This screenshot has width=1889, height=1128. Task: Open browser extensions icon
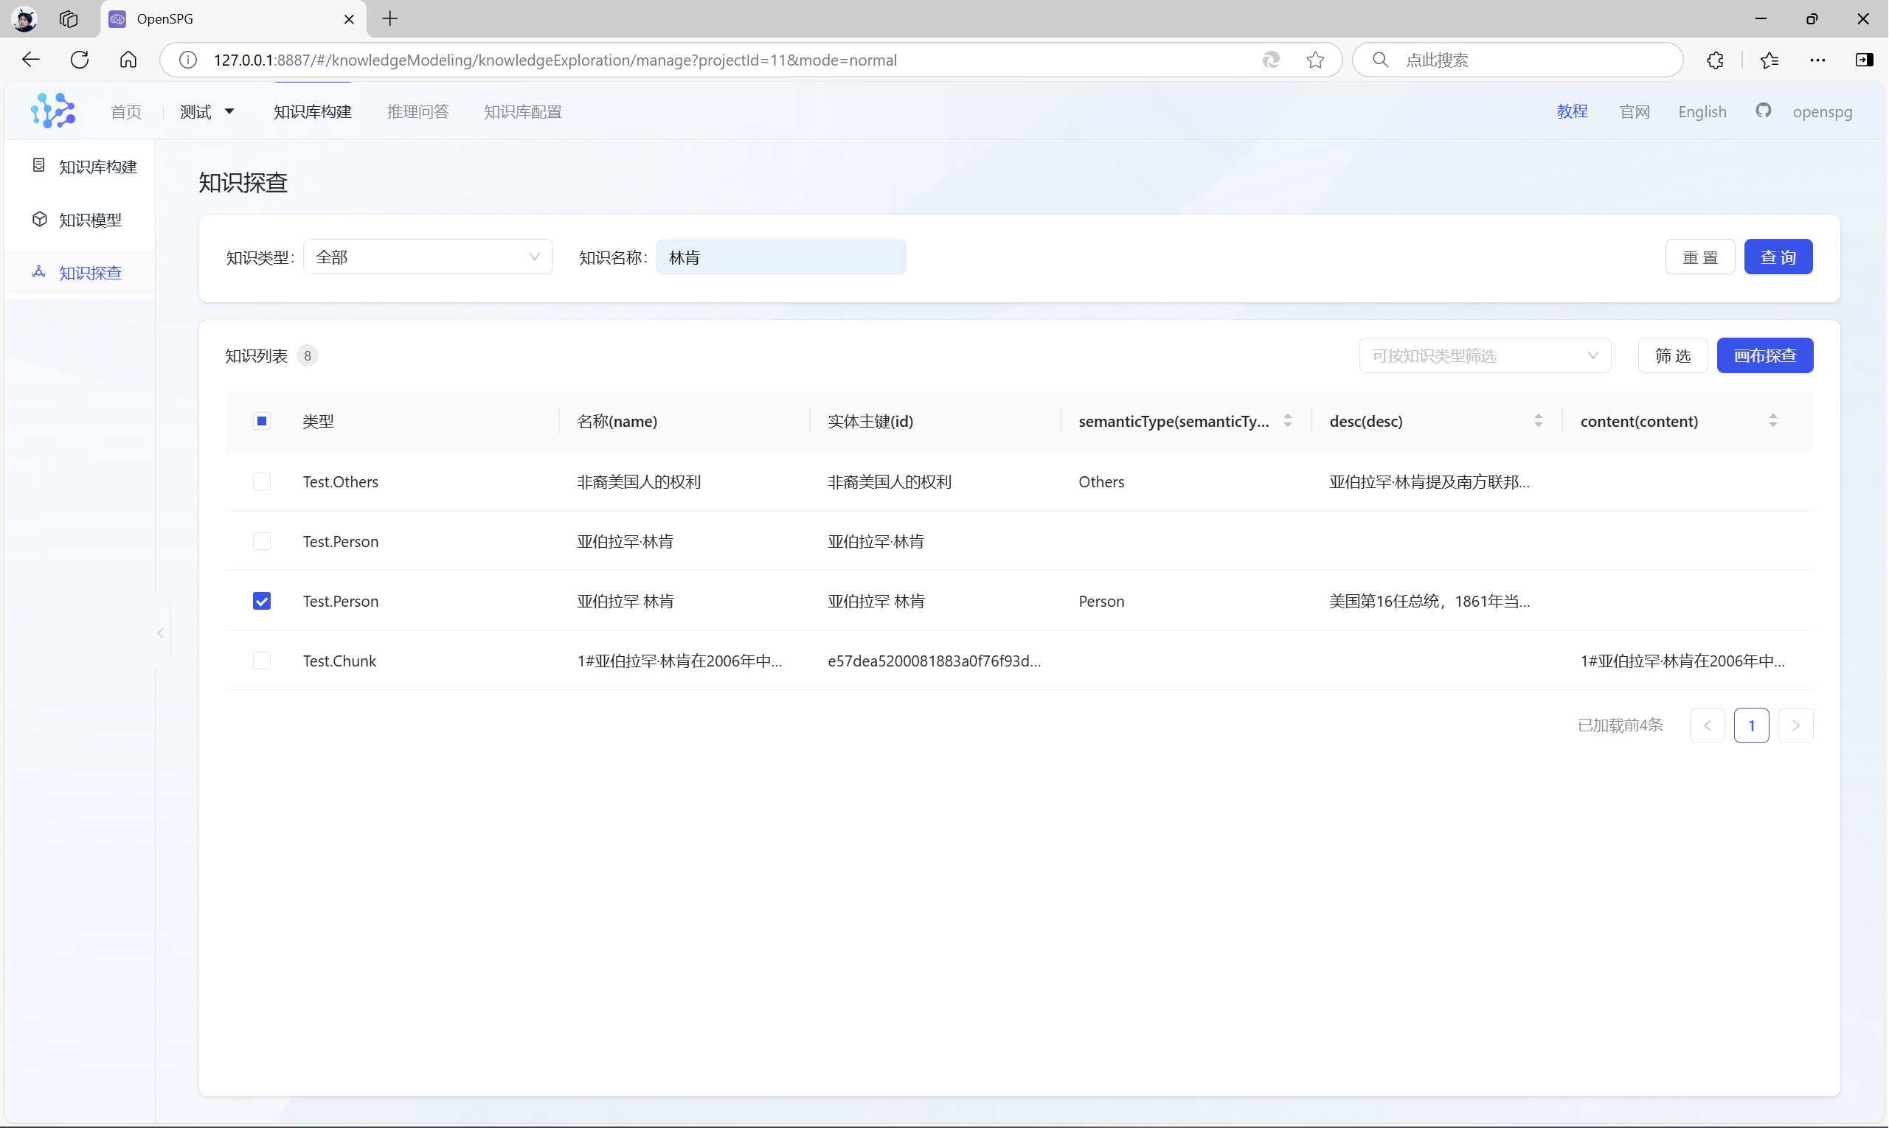click(x=1715, y=60)
